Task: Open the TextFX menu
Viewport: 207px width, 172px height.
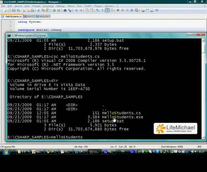Action: [88, 6]
